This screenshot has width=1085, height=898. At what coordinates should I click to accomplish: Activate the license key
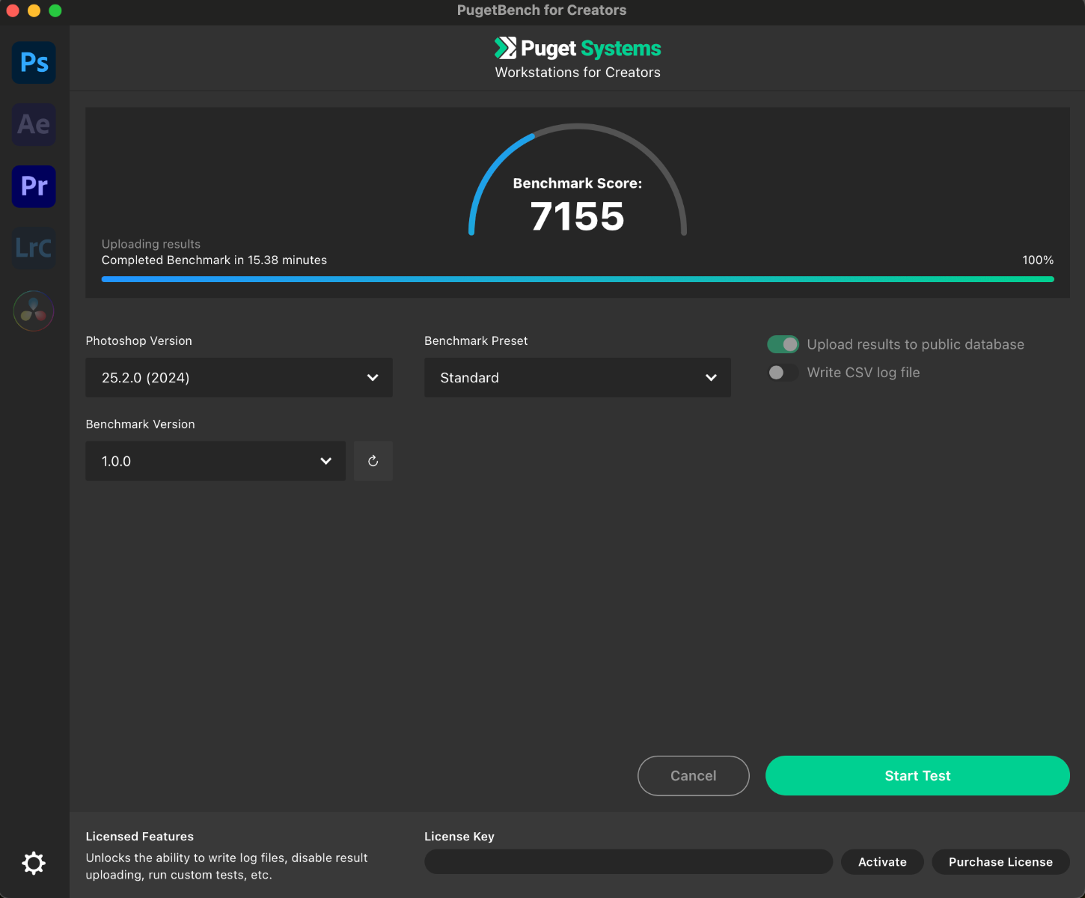[882, 862]
